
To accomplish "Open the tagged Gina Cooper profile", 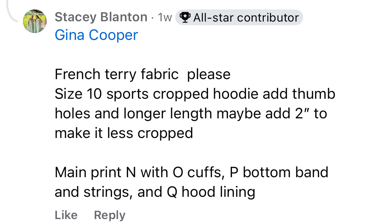I will (x=96, y=35).
